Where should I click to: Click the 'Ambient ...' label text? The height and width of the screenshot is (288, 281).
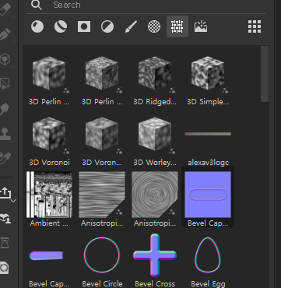point(49,223)
